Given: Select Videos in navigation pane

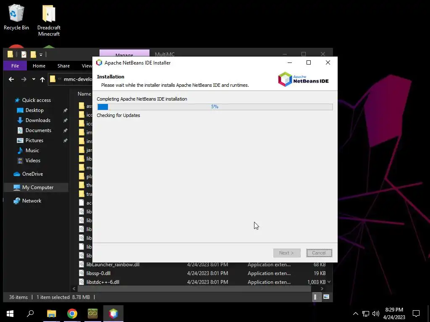Looking at the screenshot, I should (33, 161).
